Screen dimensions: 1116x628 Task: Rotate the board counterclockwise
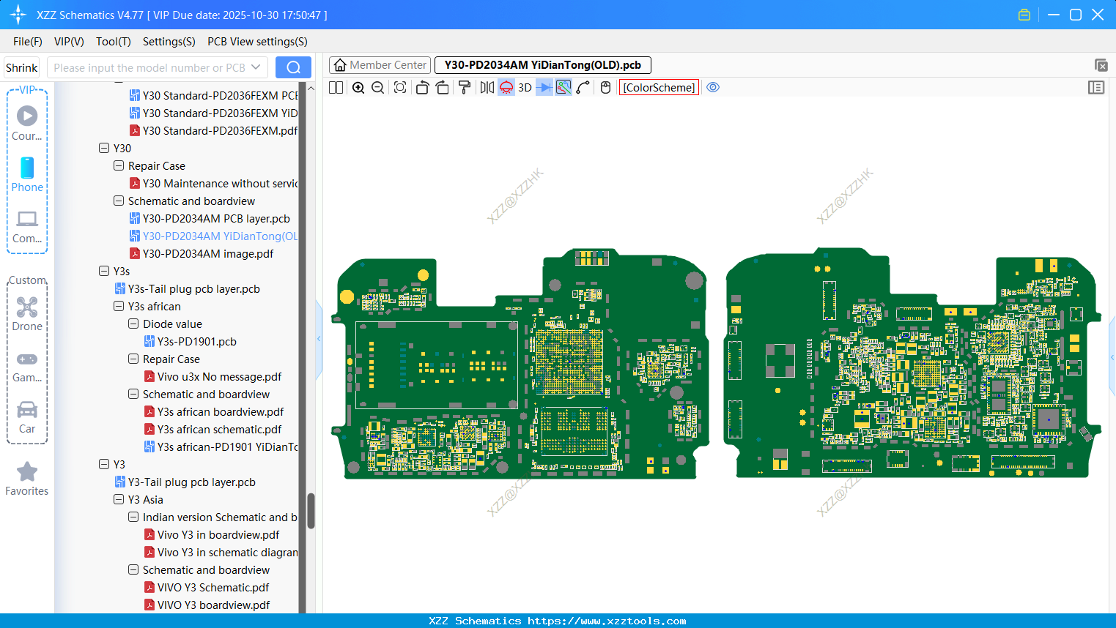[422, 87]
